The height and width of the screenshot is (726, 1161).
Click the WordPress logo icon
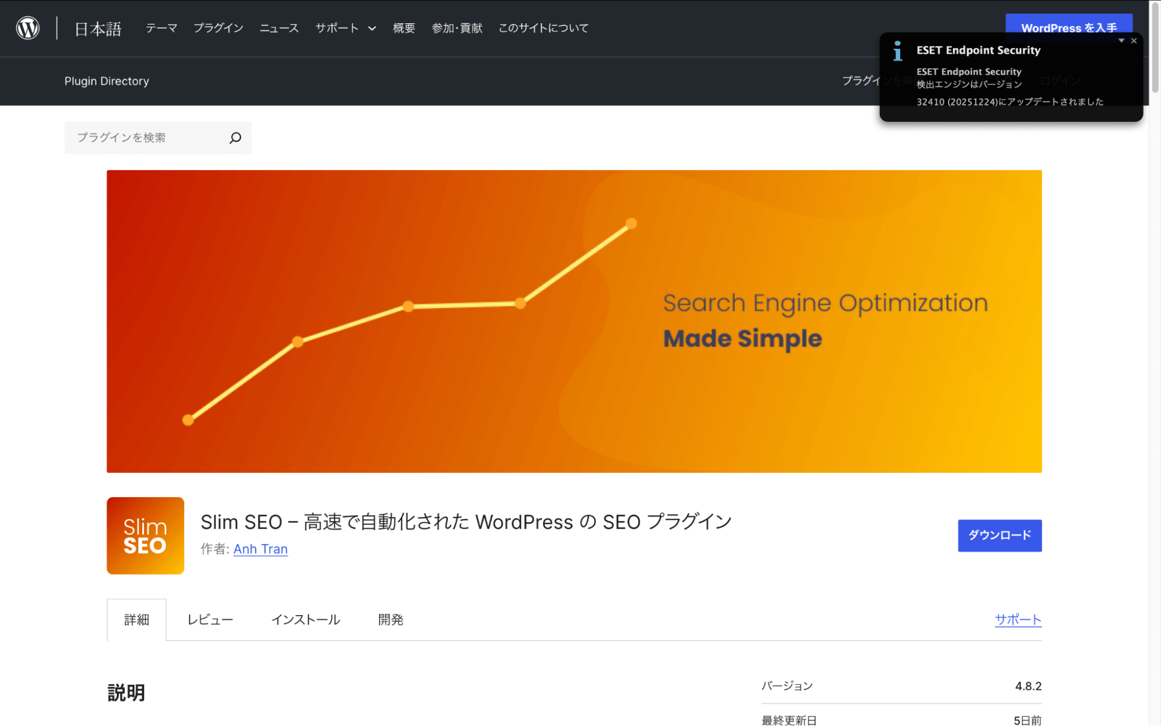[27, 28]
